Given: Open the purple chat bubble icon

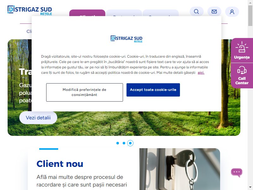Looking at the screenshot, I should [237, 172].
